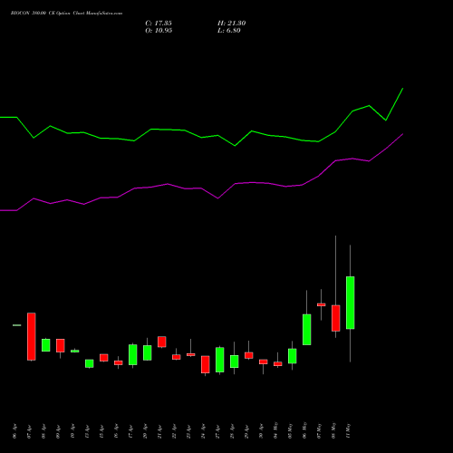Select the 07 Apr date label

click(30, 431)
